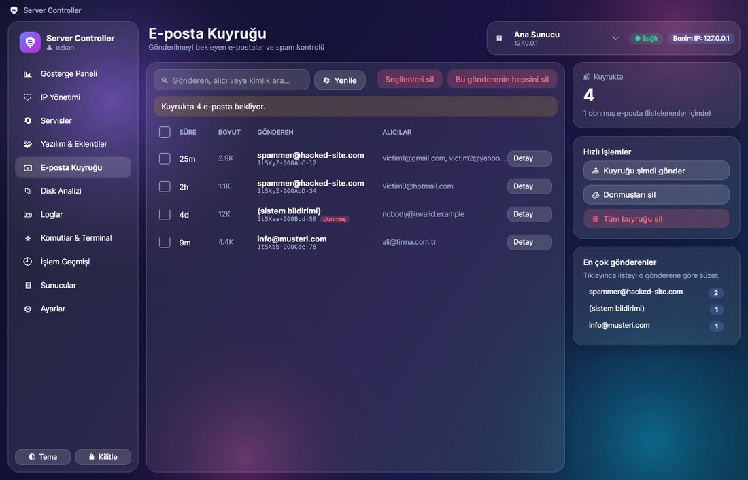
Task: Toggle the select-all checkbox in table header
Action: click(165, 132)
